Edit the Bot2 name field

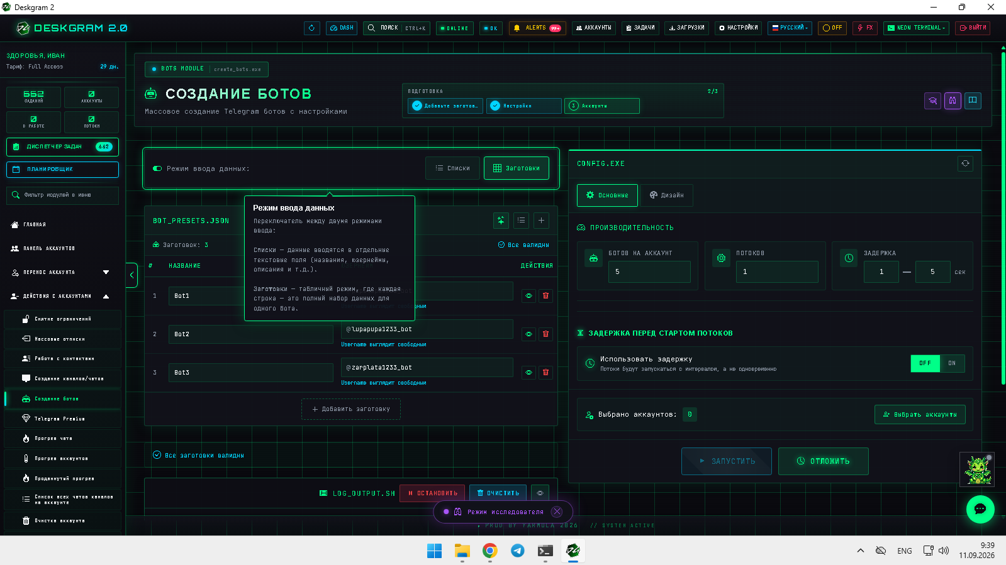coord(250,334)
